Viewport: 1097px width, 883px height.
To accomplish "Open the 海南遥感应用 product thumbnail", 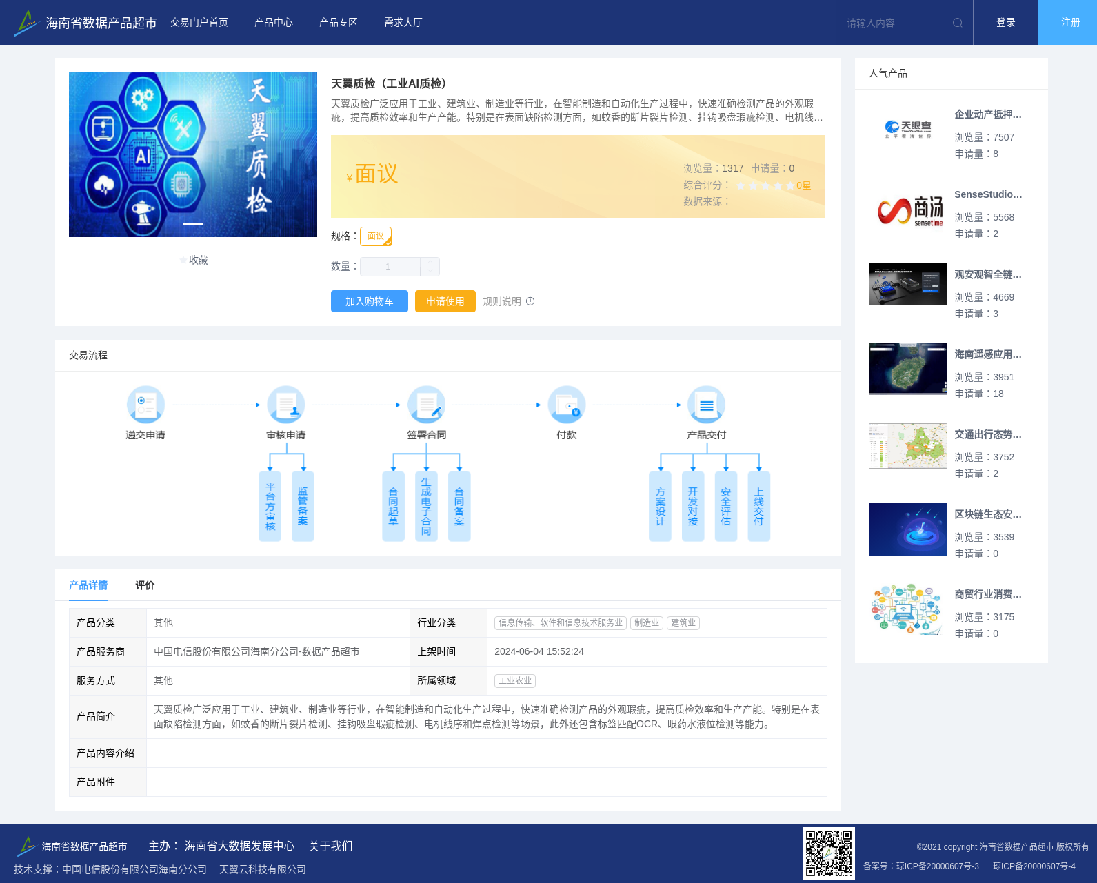I will [x=908, y=369].
